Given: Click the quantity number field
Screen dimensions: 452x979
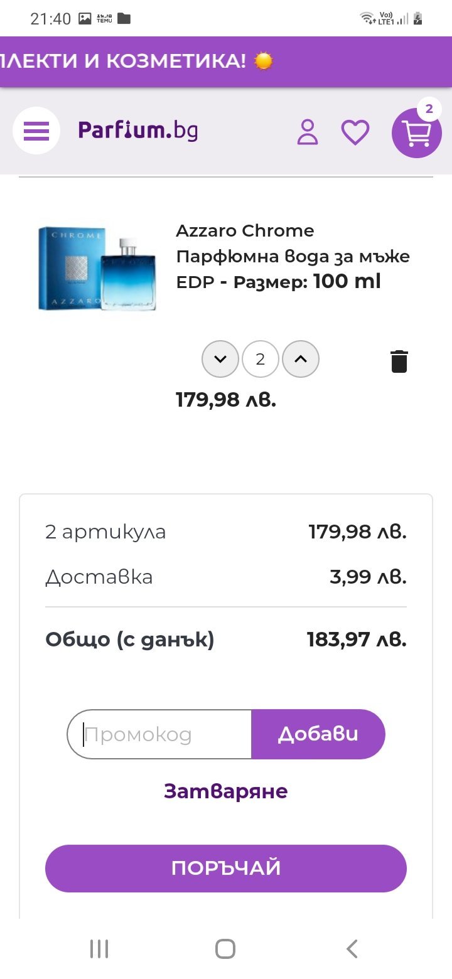Looking at the screenshot, I should click(x=261, y=360).
